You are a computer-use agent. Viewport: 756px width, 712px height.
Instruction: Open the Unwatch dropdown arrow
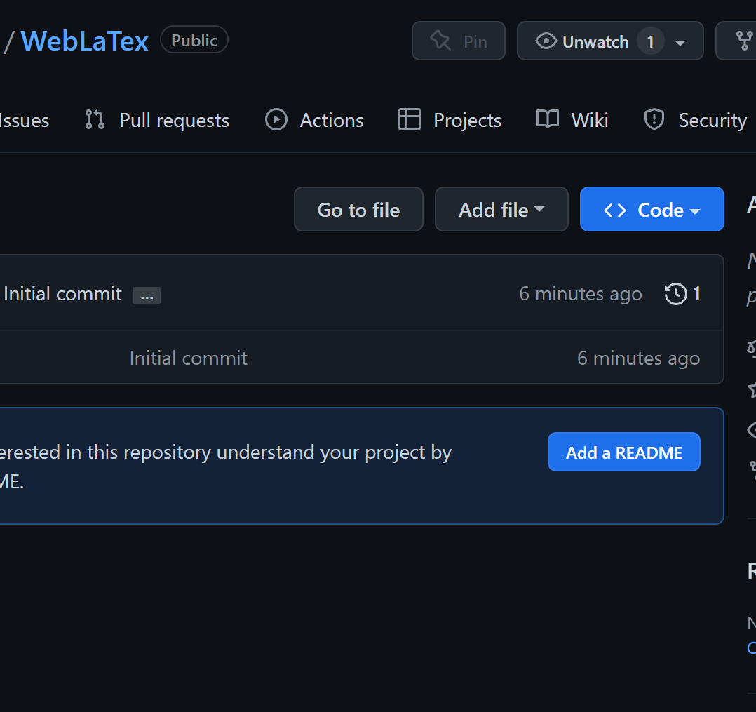[680, 43]
